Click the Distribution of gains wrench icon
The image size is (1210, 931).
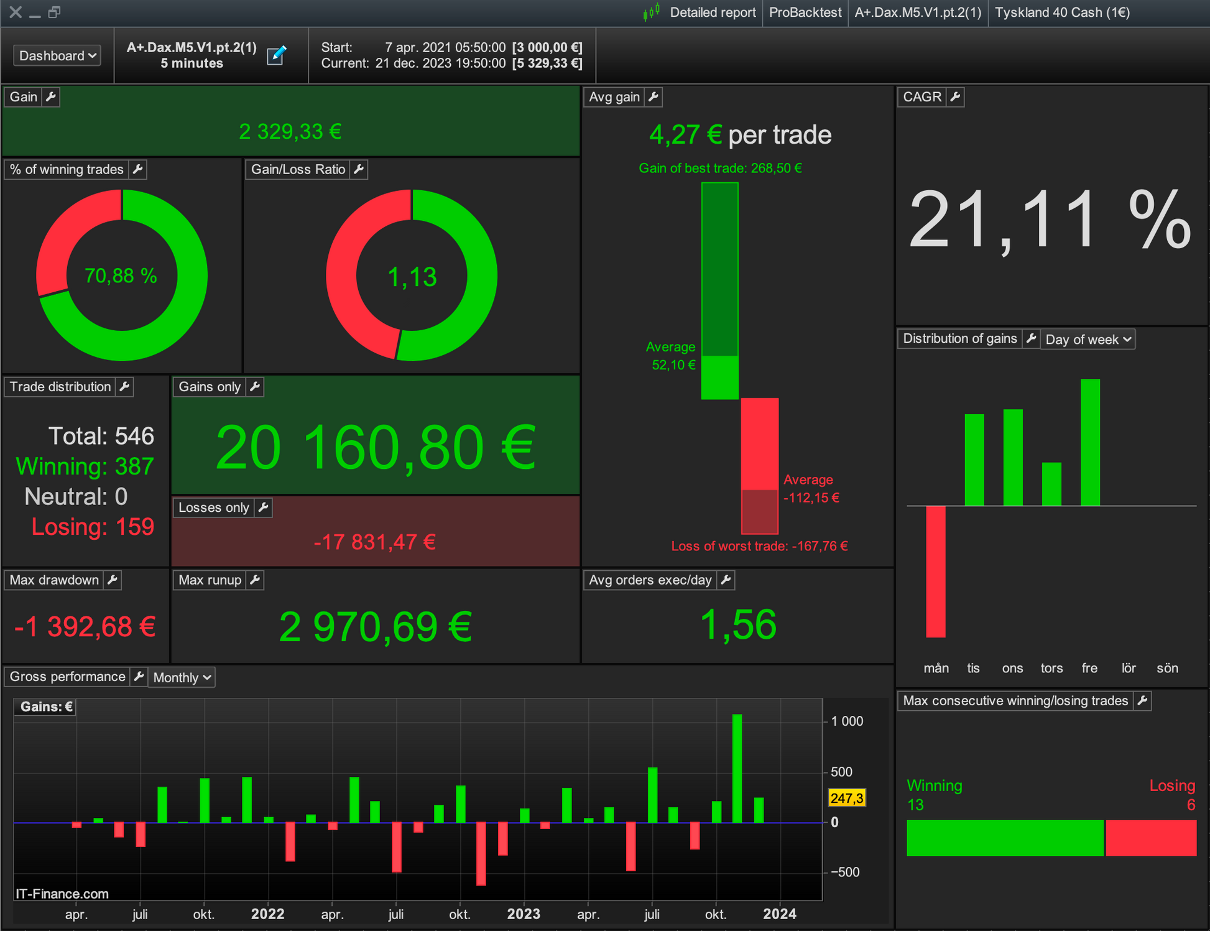1031,338
